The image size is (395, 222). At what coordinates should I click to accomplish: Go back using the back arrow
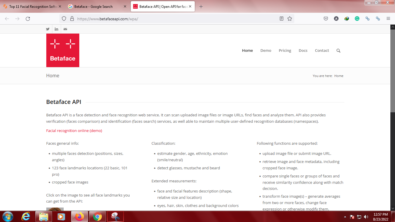pyautogui.click(x=7, y=19)
